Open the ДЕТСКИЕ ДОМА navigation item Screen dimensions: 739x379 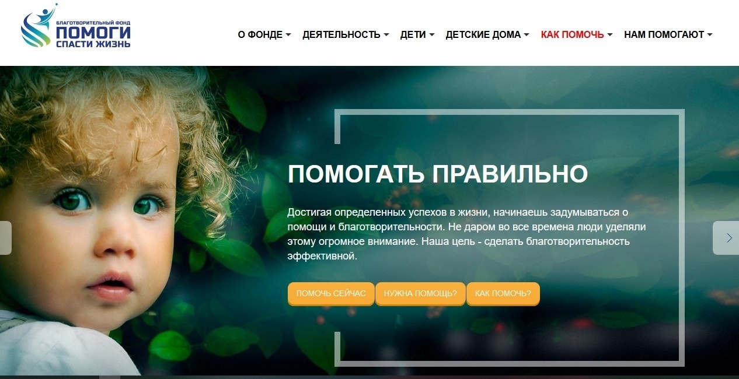tap(483, 35)
